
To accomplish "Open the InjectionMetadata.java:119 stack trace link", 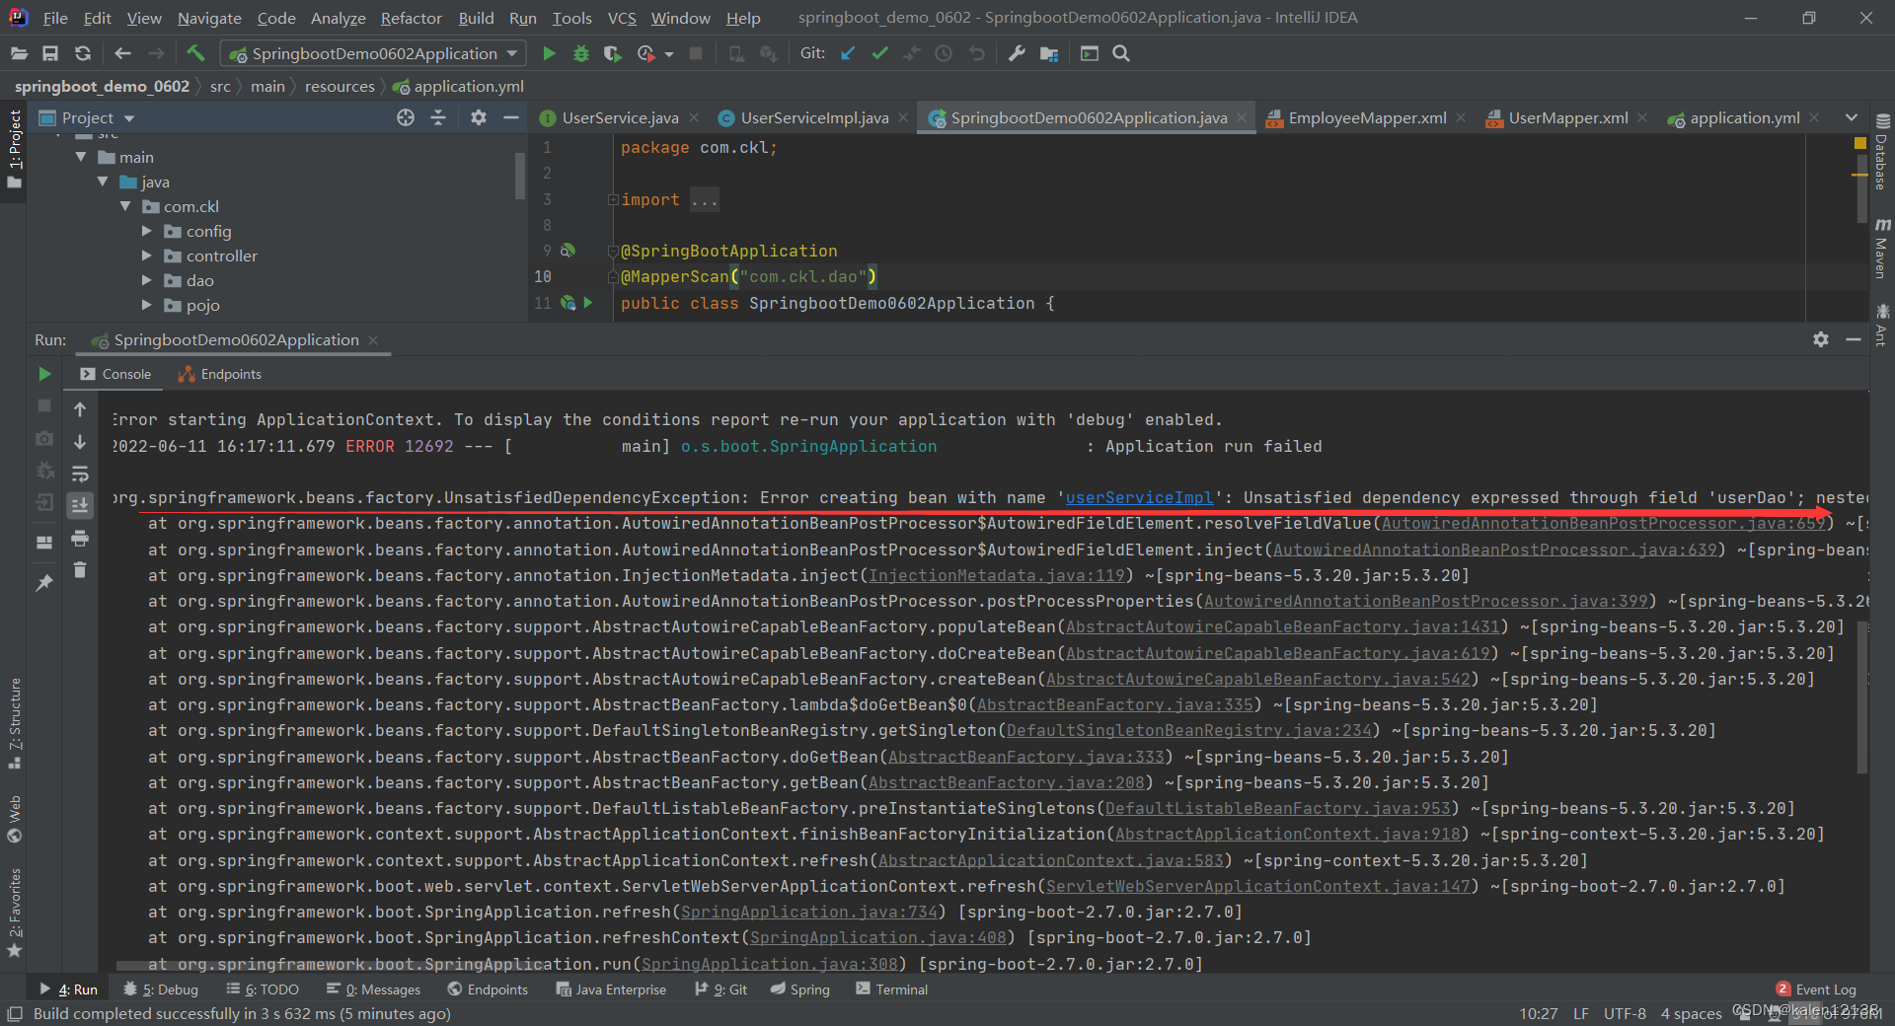I will click(997, 575).
